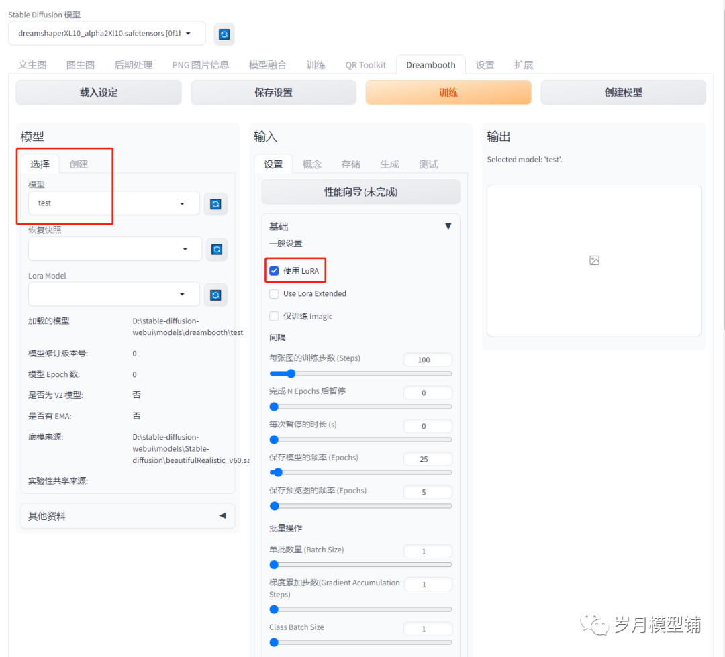725x657 pixels.
Task: Open the top-level 设置 tab
Action: 485,64
